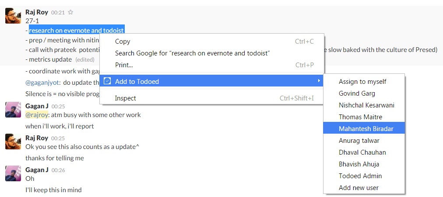This screenshot has height=197, width=443.
Task: Click Gagan J's avatar at 00:26
Action: 13,173
